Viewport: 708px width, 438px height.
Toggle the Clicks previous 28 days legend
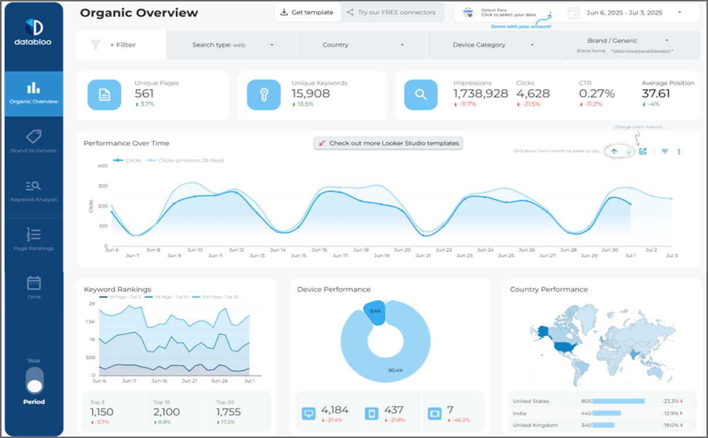pos(186,159)
